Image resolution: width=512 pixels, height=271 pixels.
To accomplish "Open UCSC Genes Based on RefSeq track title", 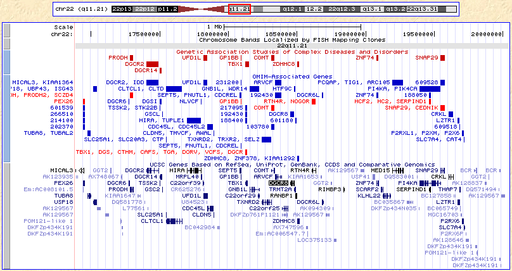I will point(292,164).
